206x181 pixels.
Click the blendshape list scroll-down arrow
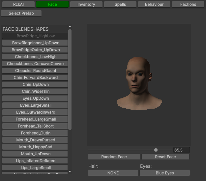click(70, 171)
